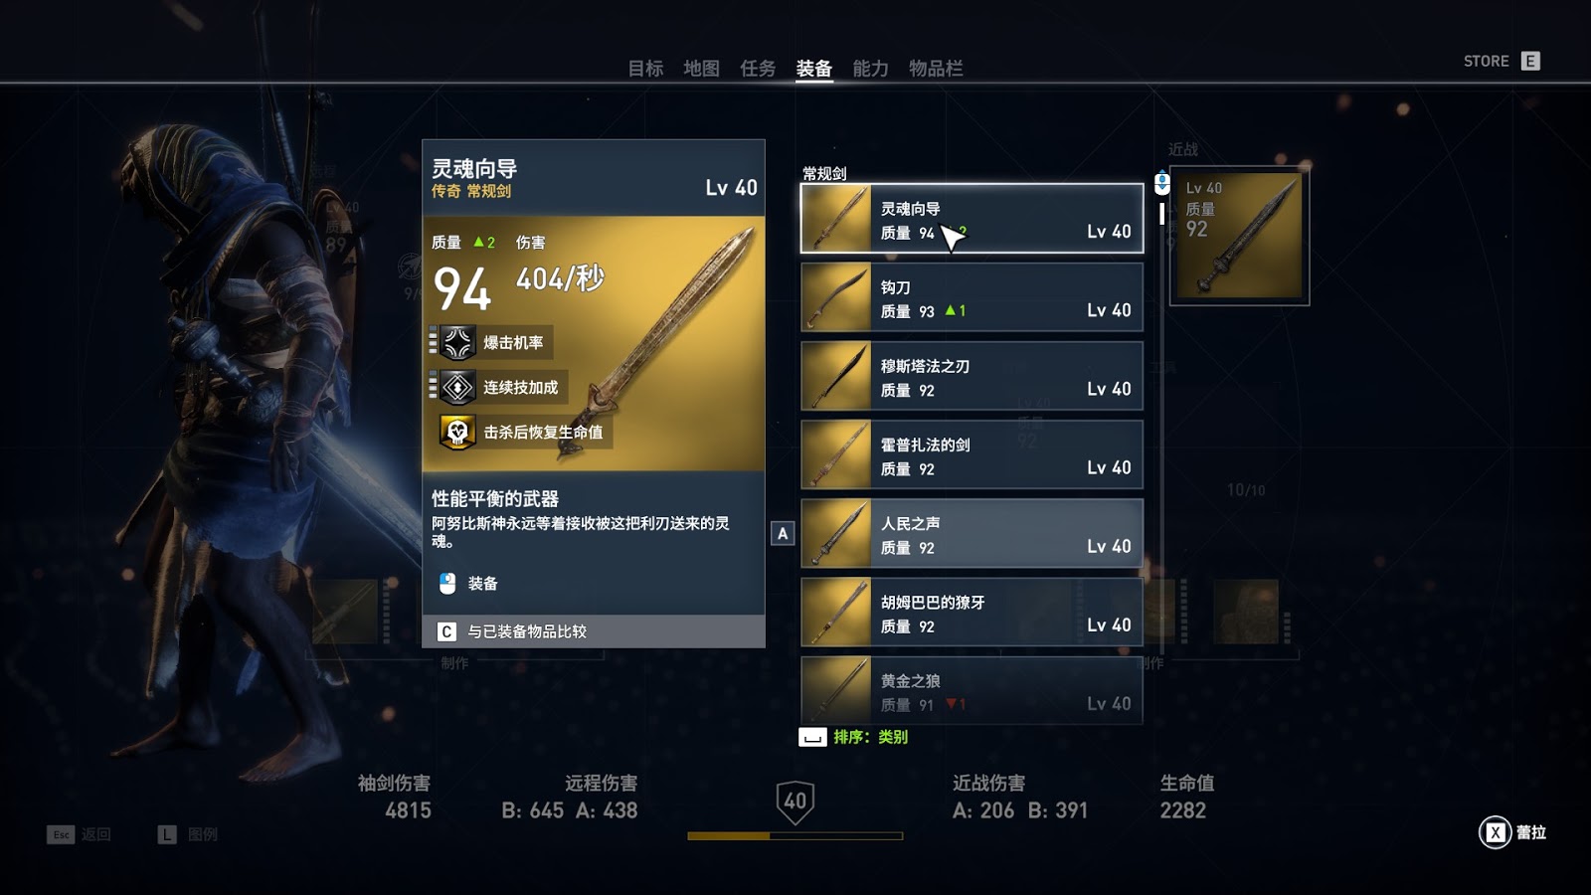Click the E key icon beside STORE
Viewport: 1591px width, 895px height.
[1530, 61]
